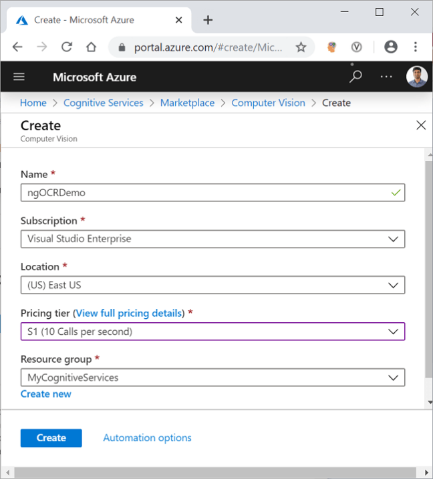433x479 pixels.
Task: Expand the Location dropdown
Action: [x=212, y=285]
